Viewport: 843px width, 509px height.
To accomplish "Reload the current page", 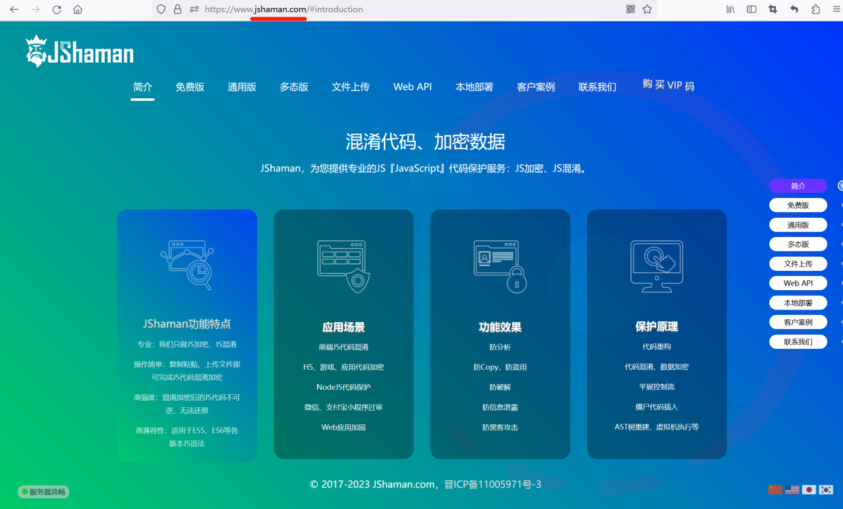I will point(57,9).
